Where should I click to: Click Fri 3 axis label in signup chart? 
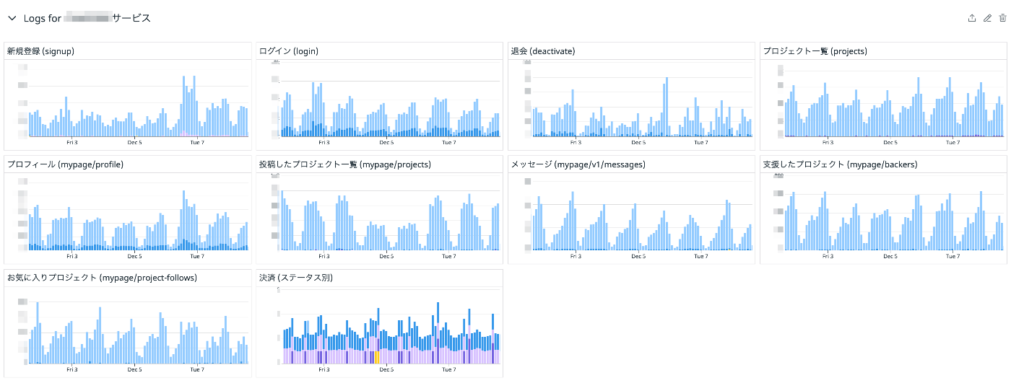tap(71, 143)
